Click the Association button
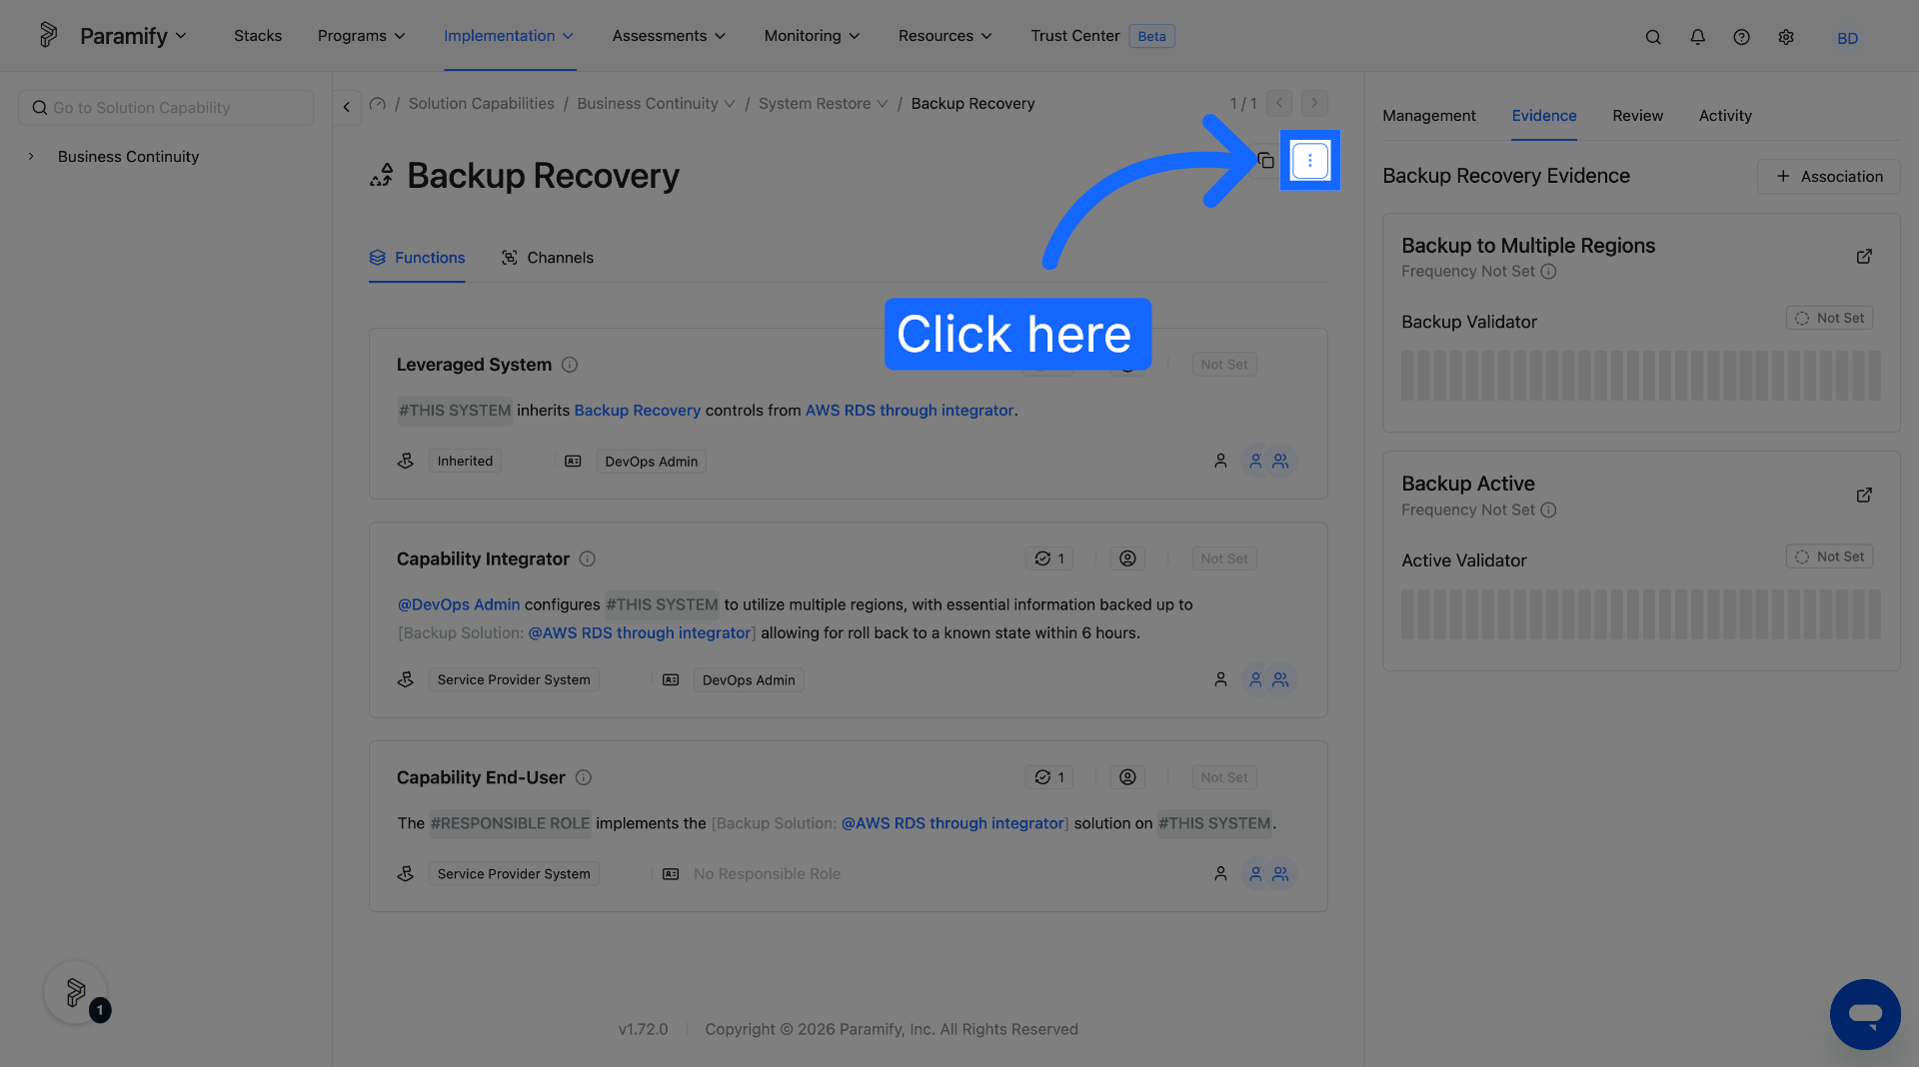Screen dimensions: 1919x1067 [1829, 177]
